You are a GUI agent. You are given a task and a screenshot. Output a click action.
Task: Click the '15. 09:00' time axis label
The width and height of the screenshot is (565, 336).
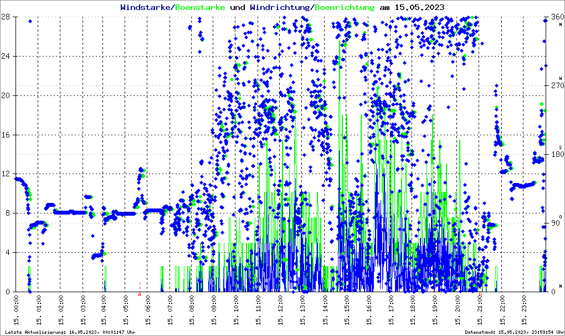click(x=214, y=310)
